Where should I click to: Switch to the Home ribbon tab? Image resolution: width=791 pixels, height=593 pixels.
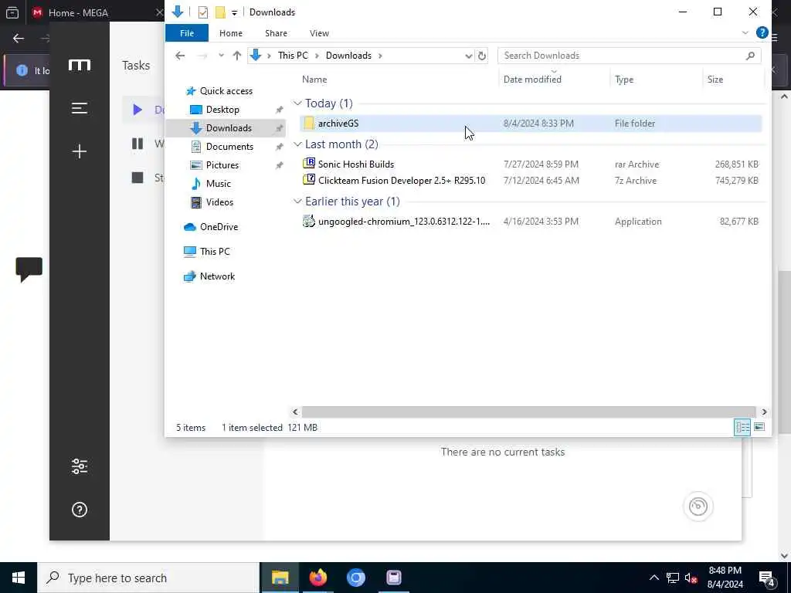[230, 32]
